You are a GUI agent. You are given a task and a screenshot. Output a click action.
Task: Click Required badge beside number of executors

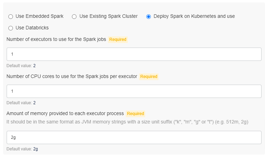click(x=118, y=40)
